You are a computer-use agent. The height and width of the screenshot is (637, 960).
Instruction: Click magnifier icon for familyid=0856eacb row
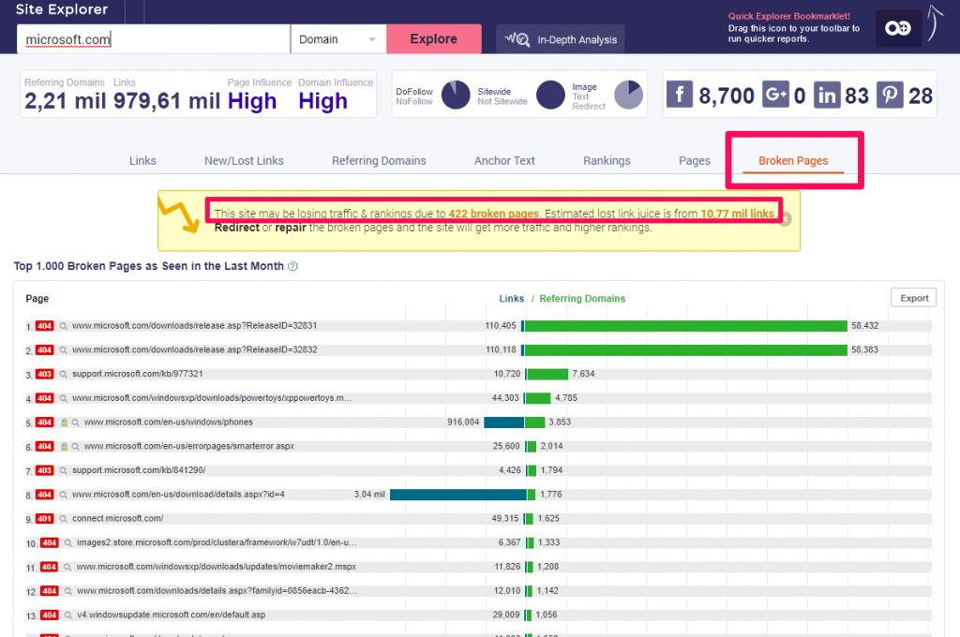pos(67,591)
